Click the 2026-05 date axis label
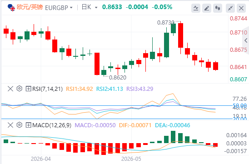249x164 pixels. [131, 159]
